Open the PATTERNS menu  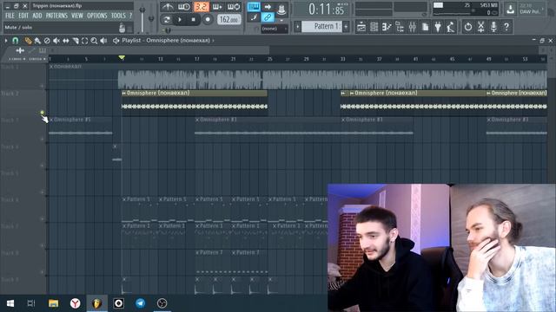56,16
